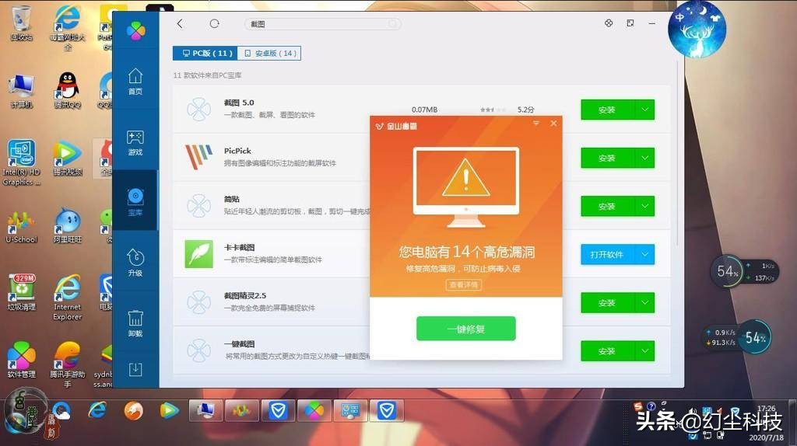
Task: Click the blue question mark tray icon
Action: click(x=651, y=406)
